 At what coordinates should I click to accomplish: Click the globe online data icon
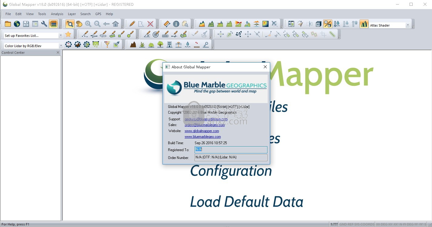(17, 24)
